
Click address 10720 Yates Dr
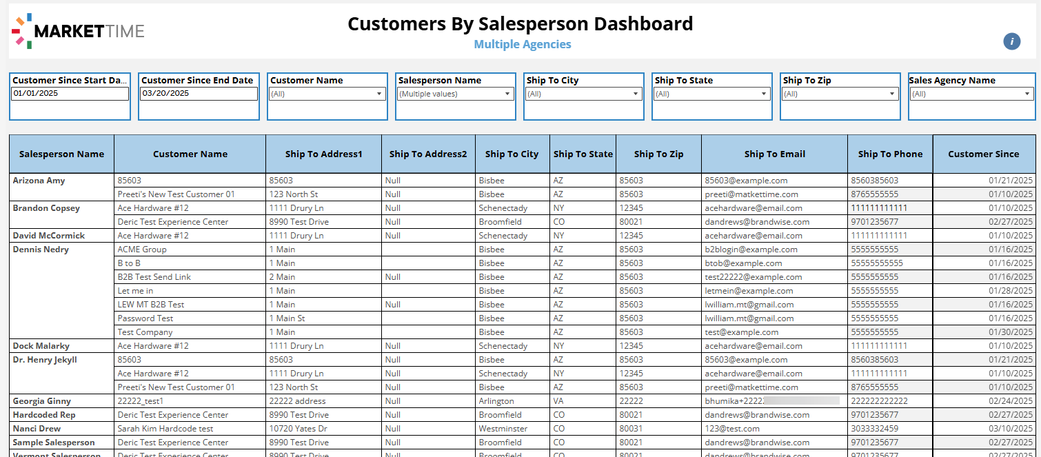[x=298, y=429]
